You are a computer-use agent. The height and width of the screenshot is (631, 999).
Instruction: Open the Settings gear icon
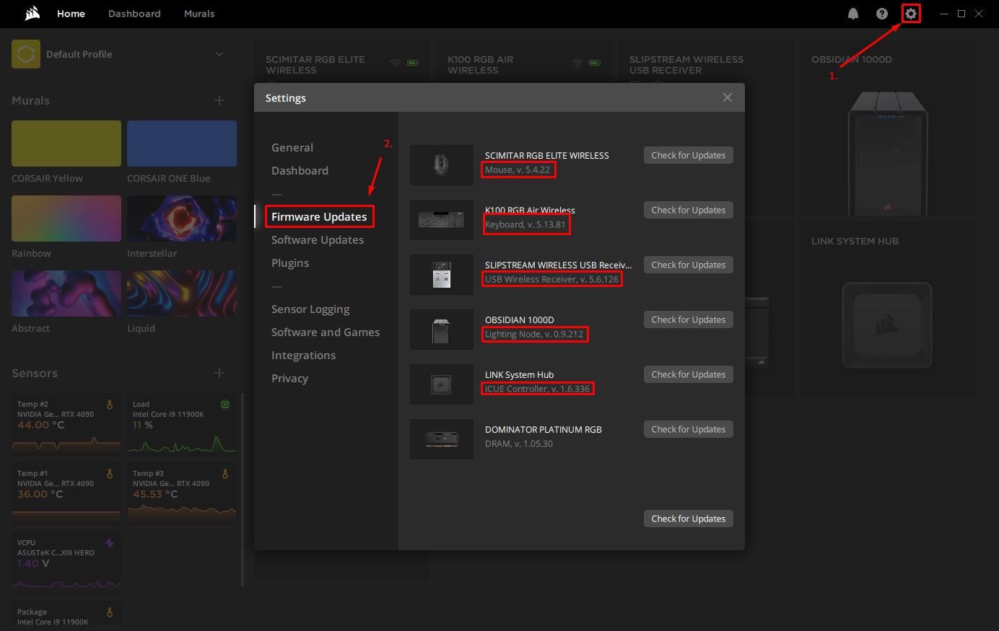[x=910, y=13]
